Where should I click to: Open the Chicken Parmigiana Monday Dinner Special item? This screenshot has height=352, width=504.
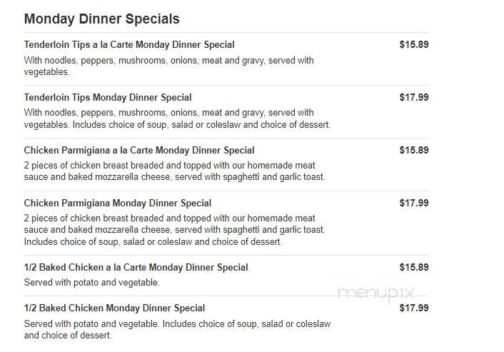118,203
